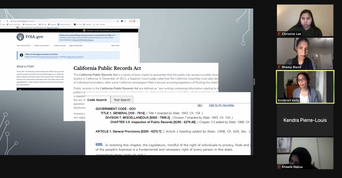Image resolution: width=342 pixels, height=178 pixels.
Task: Expand the Agency FOIA data menu
Action: (76, 45)
